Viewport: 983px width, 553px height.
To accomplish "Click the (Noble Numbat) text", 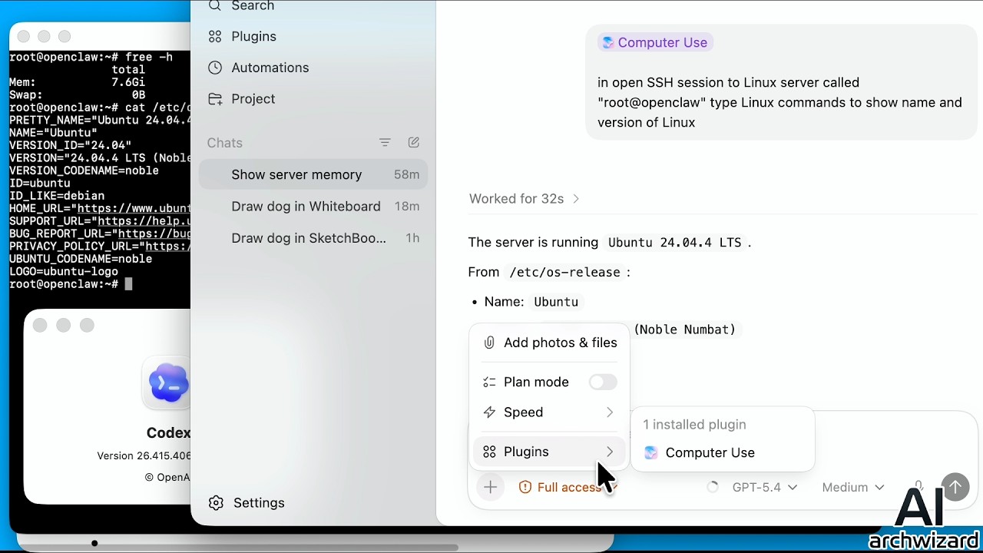I will [x=685, y=329].
